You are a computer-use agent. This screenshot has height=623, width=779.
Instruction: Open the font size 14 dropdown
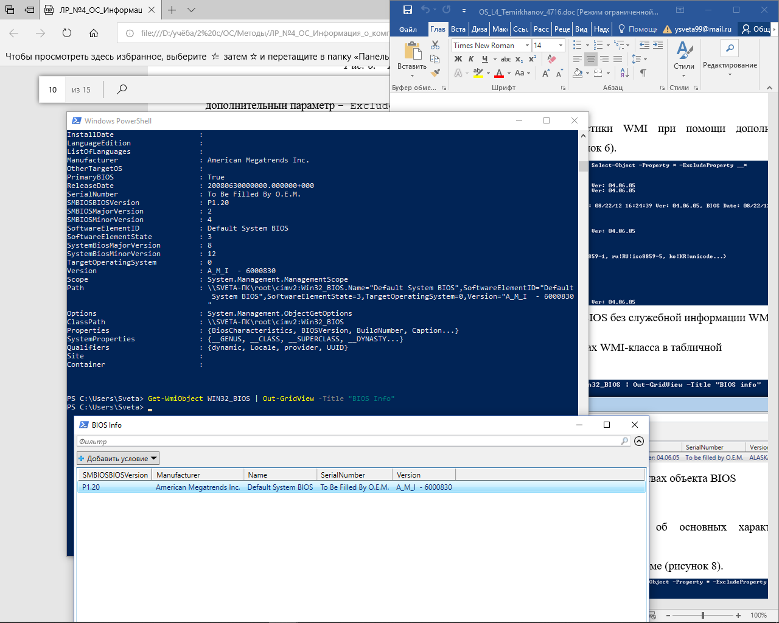561,46
